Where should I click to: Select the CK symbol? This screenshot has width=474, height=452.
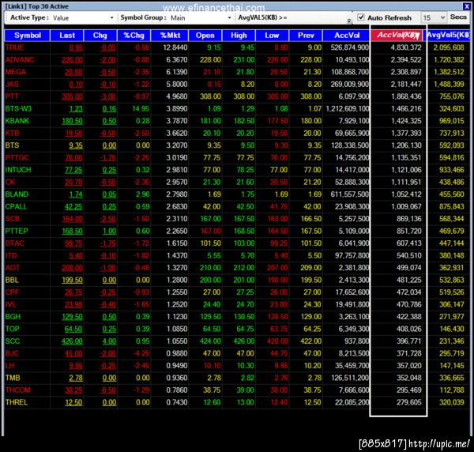[10, 182]
